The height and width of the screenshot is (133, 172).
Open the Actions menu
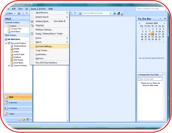click(42, 9)
